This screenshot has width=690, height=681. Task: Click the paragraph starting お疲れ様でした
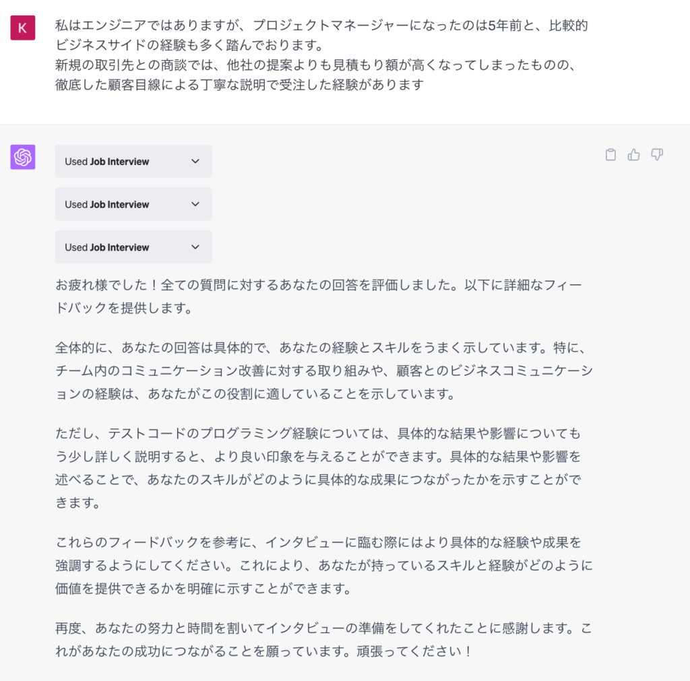(319, 296)
